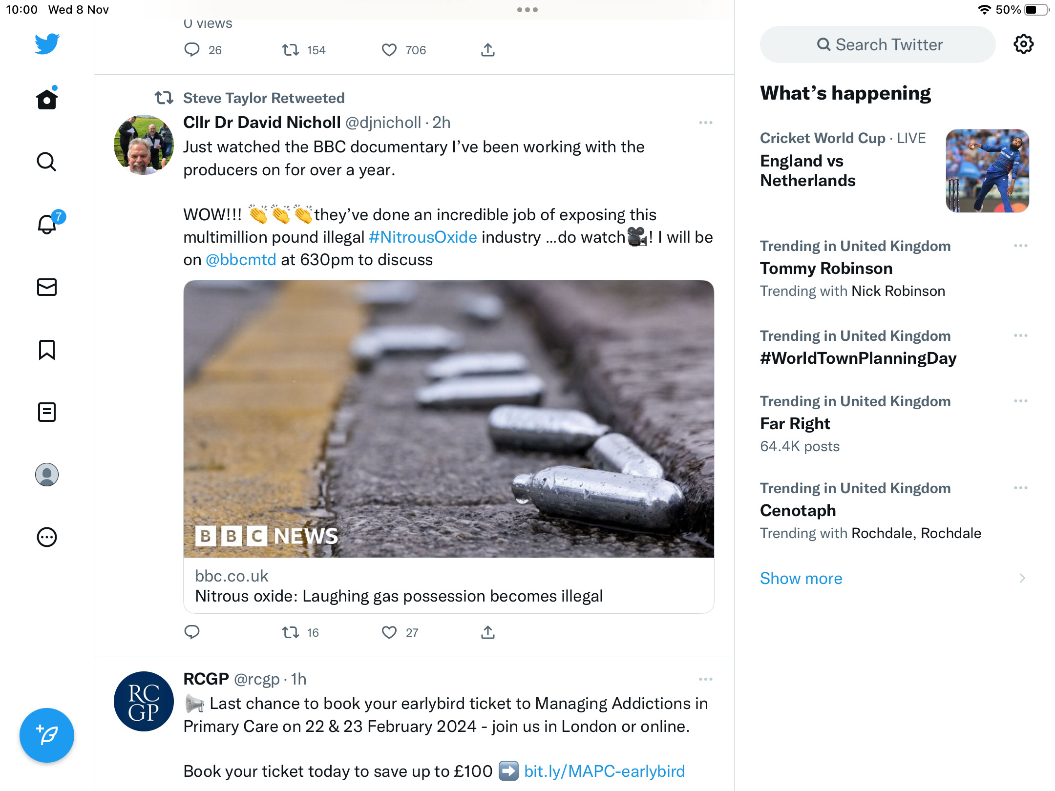This screenshot has width=1055, height=791.
Task: Open Tommy Robinson trend options menu
Action: (1020, 246)
